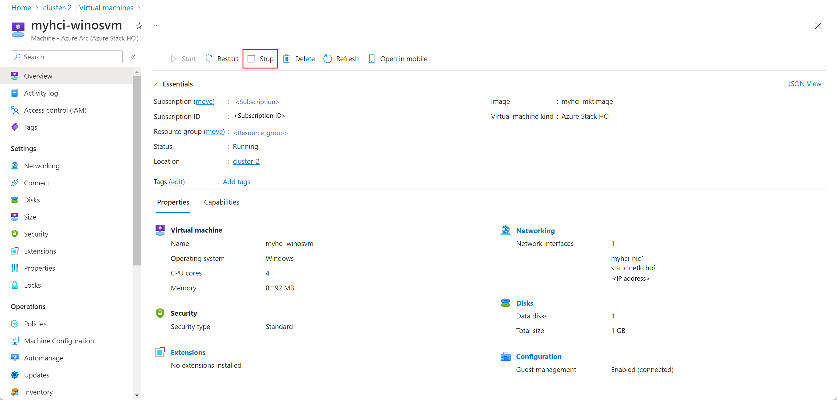Click the myhci-winosvm machine icon in header
Image resolution: width=837 pixels, height=400 pixels.
pos(18,30)
